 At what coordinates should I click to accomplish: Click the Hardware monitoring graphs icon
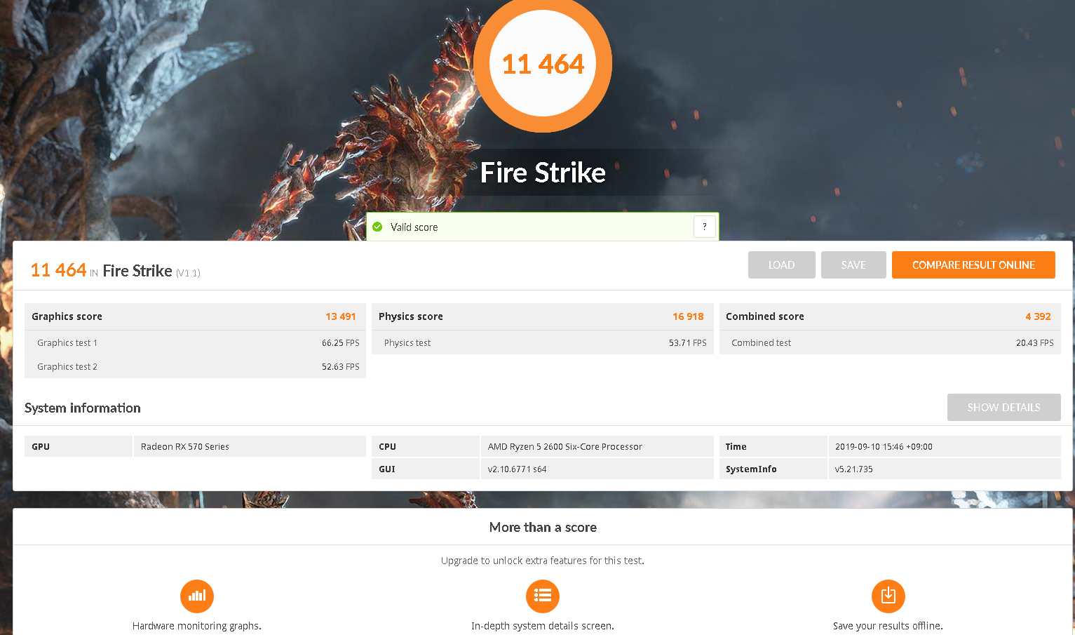pyautogui.click(x=197, y=596)
